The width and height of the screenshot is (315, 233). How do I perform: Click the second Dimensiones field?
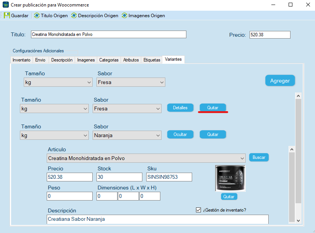(x=128, y=196)
